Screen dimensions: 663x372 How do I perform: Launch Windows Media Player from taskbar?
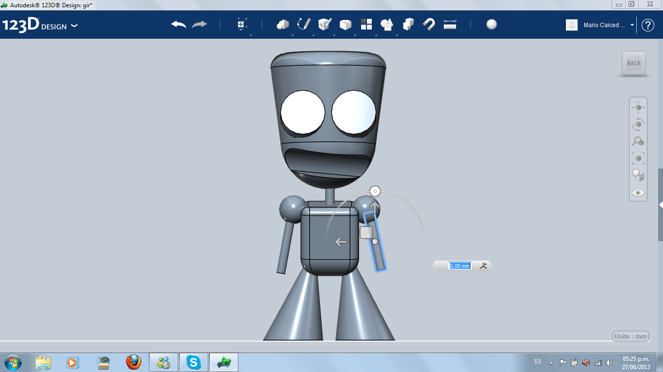click(72, 362)
